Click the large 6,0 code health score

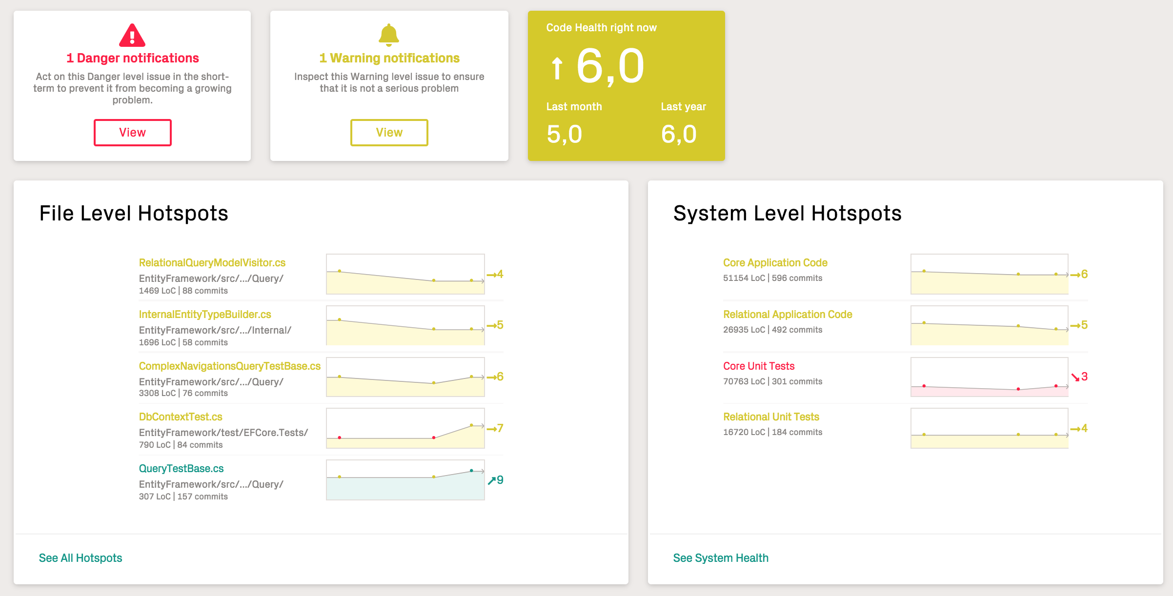coord(610,66)
